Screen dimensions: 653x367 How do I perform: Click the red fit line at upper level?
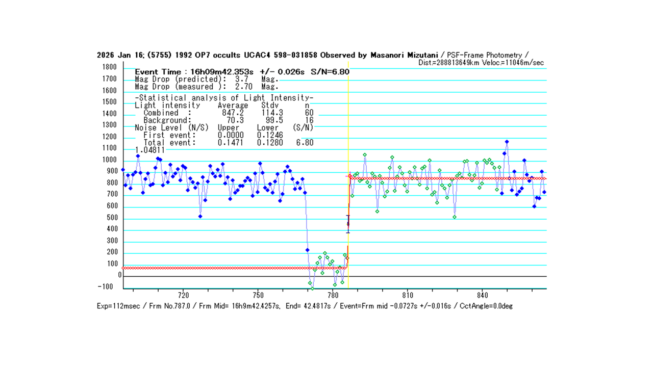(459, 178)
